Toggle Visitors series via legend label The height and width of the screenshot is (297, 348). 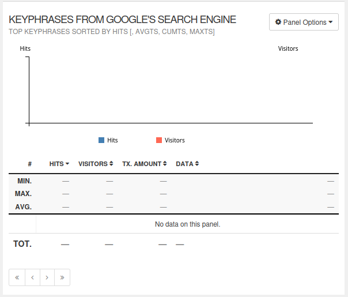point(175,140)
